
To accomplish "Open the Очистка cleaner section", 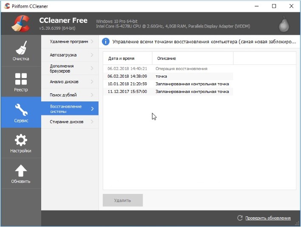I will [x=21, y=51].
